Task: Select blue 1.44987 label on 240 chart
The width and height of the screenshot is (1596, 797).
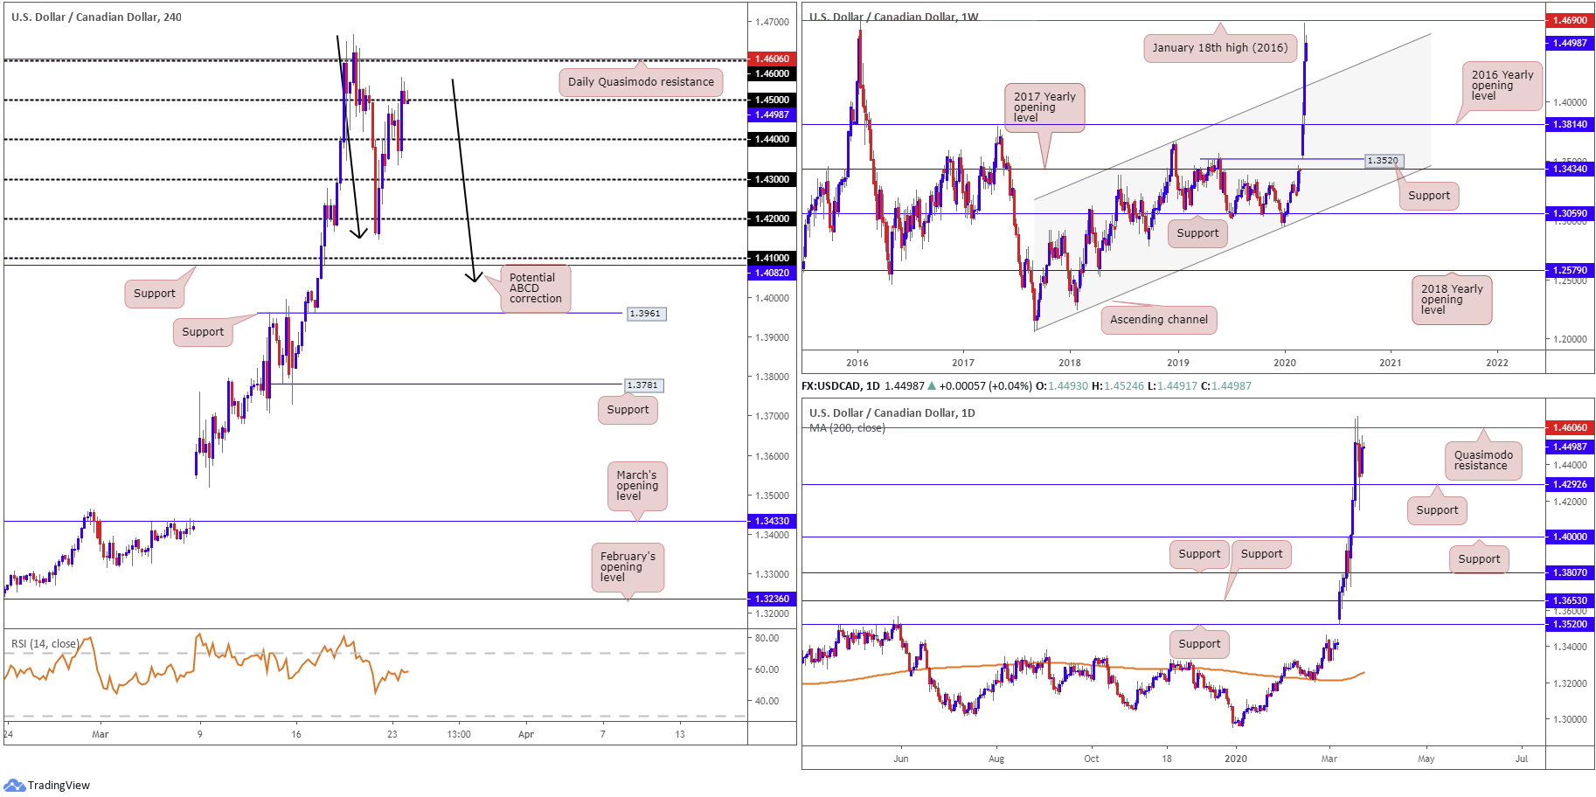Action: pos(772,114)
